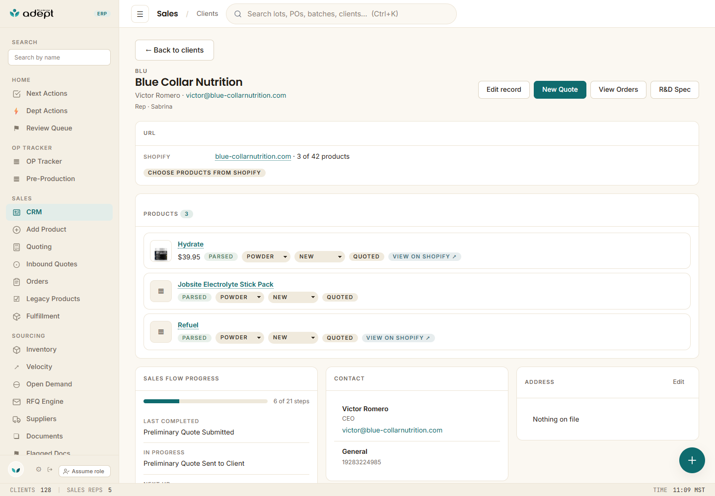The height and width of the screenshot is (496, 715).
Task: Open Jobsite Electrolyte Stick Pack link
Action: point(225,285)
